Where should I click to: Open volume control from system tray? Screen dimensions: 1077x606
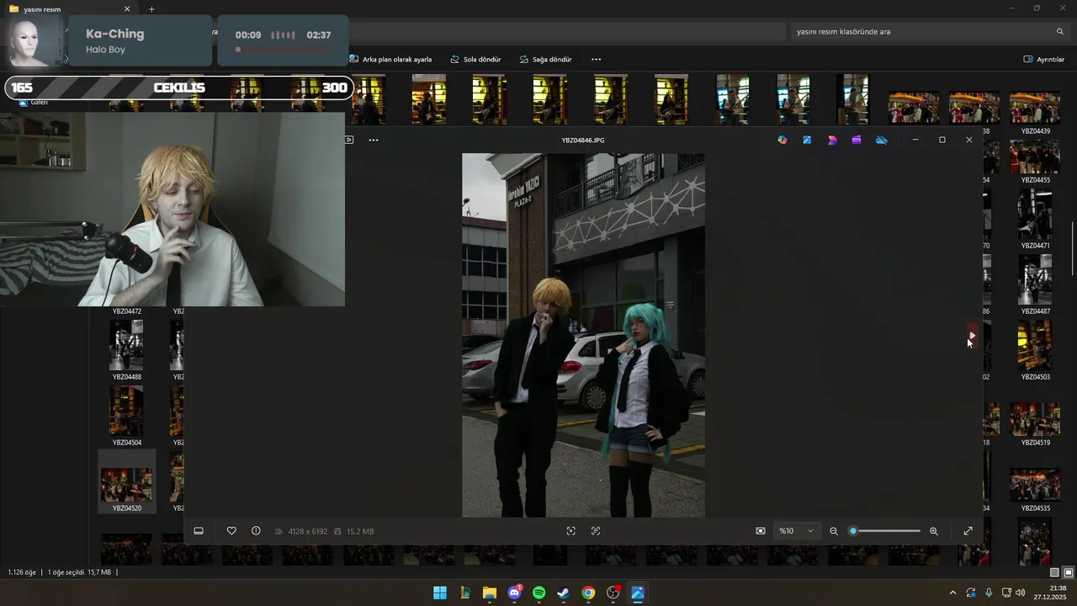point(1020,593)
